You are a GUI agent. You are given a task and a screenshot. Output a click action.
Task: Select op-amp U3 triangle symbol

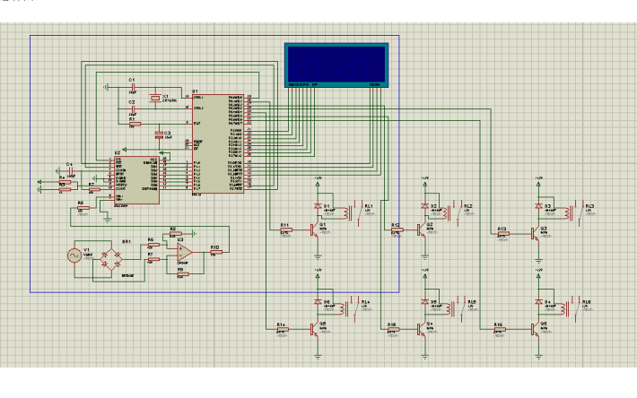pyautogui.click(x=185, y=253)
